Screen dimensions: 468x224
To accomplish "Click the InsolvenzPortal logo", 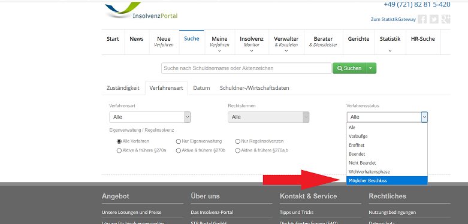I will click(x=142, y=11).
